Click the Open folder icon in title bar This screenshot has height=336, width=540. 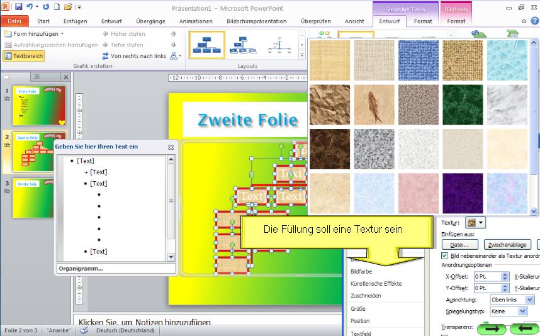pyautogui.click(x=69, y=7)
